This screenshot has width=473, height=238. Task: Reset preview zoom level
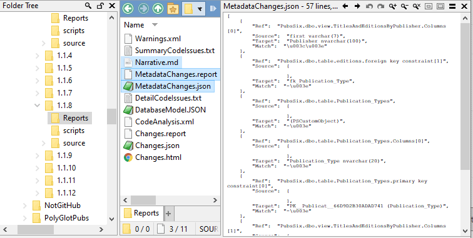click(x=417, y=6)
